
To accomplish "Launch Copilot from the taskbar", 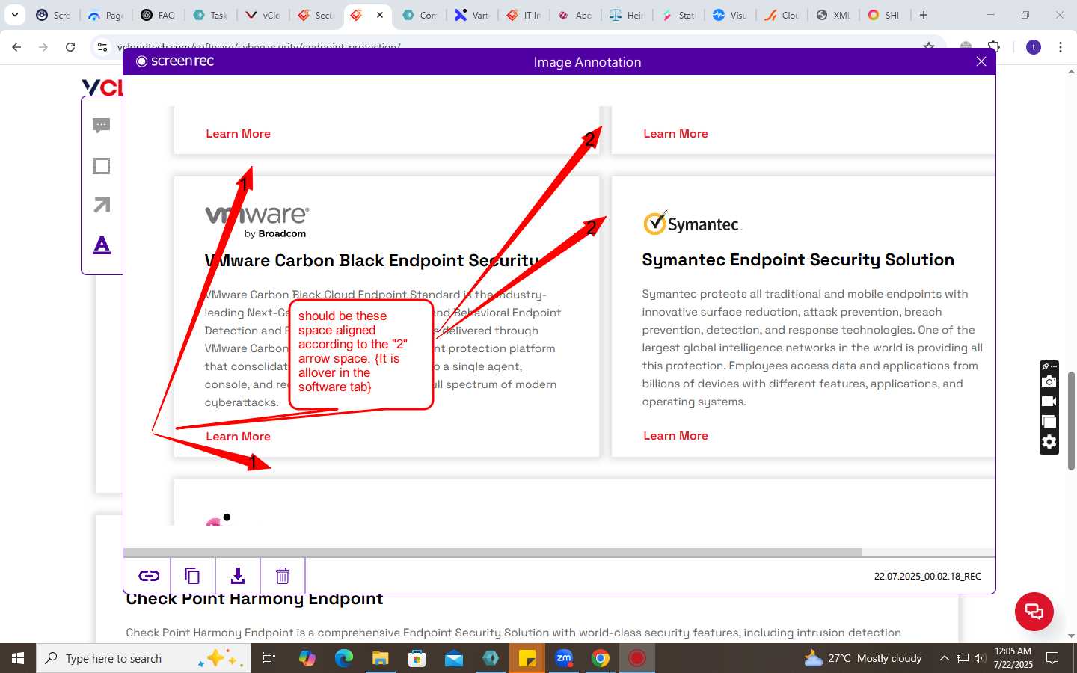I will click(x=307, y=658).
